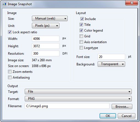Viewport: 140px width, 122px height.
Task: Enable the Grid checkbox
Action: click(x=81, y=36)
